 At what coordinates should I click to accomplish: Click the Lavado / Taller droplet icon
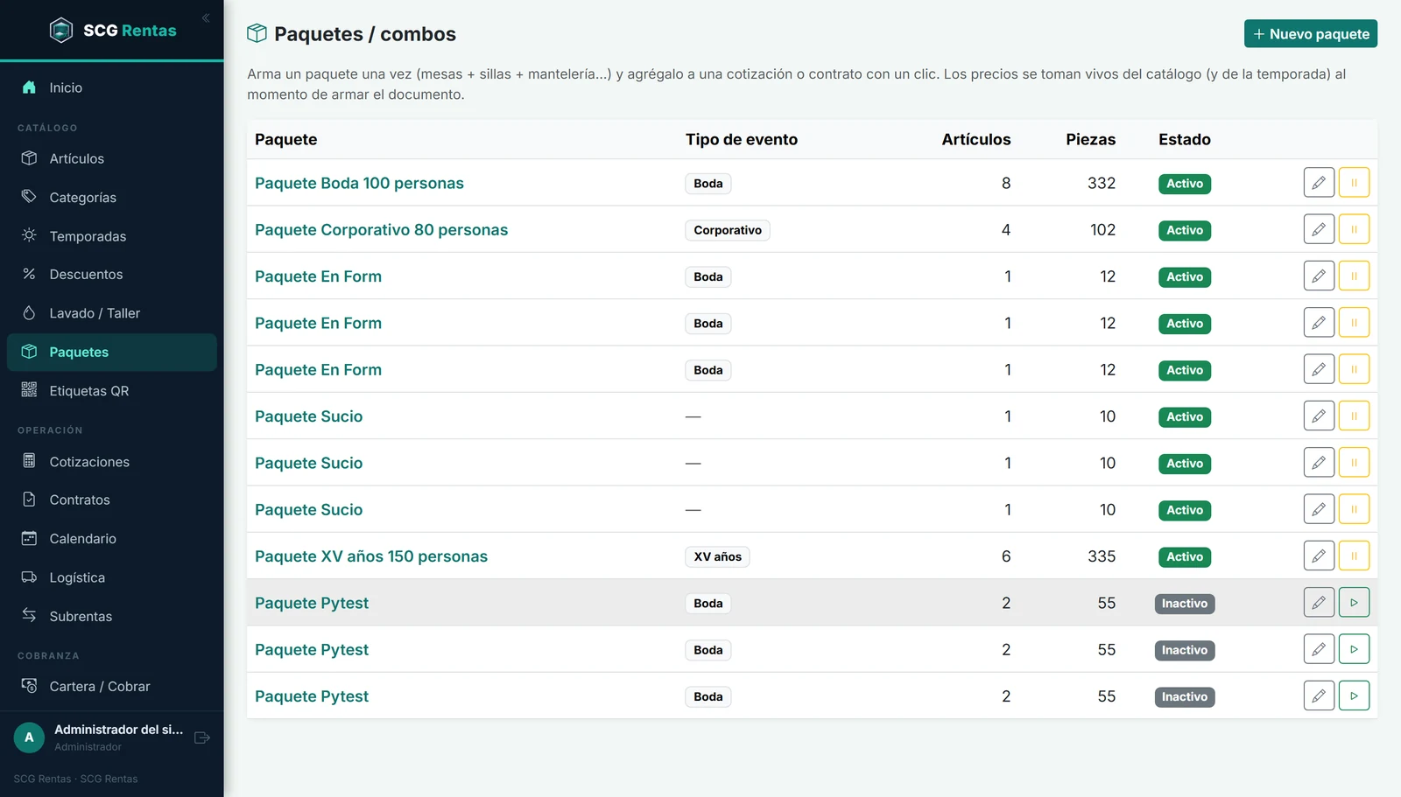click(x=29, y=313)
